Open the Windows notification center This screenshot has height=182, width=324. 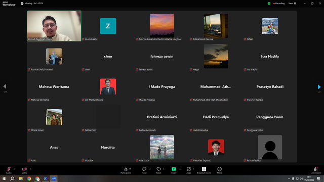click(x=318, y=178)
